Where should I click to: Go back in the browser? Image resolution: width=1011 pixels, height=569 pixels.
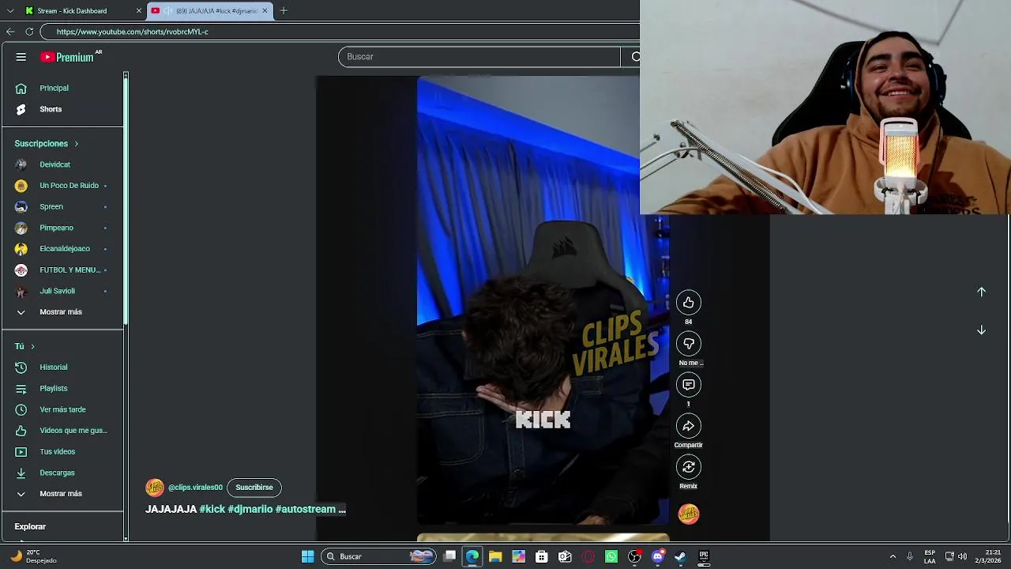10,32
